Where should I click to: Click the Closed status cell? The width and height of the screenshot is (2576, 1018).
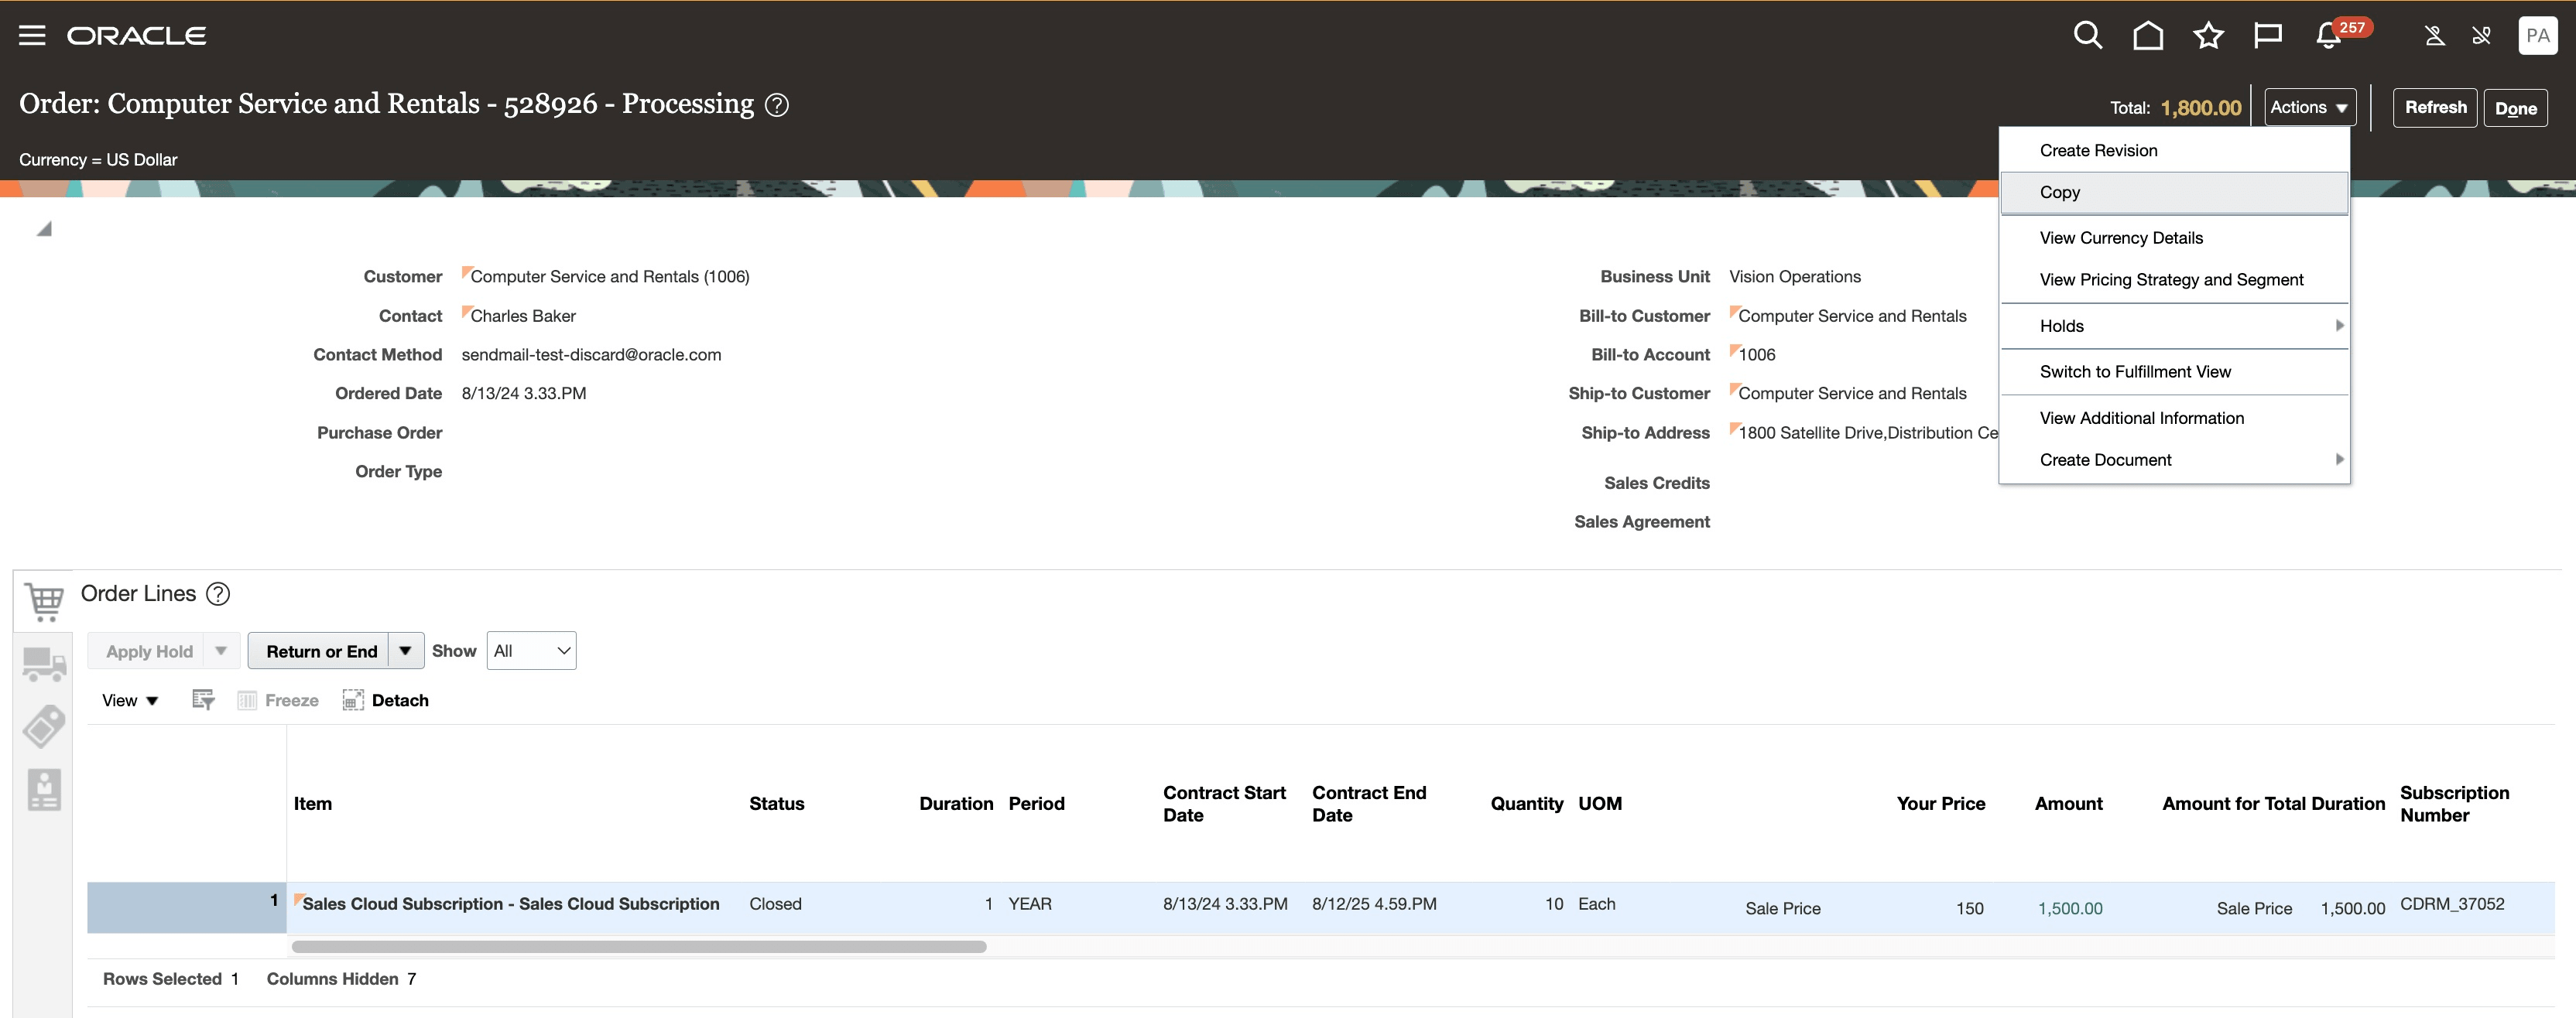[775, 904]
